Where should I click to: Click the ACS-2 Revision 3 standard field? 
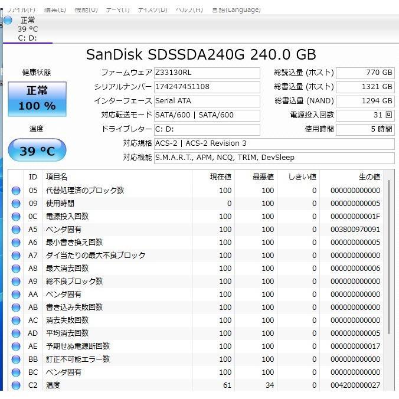(x=274, y=143)
